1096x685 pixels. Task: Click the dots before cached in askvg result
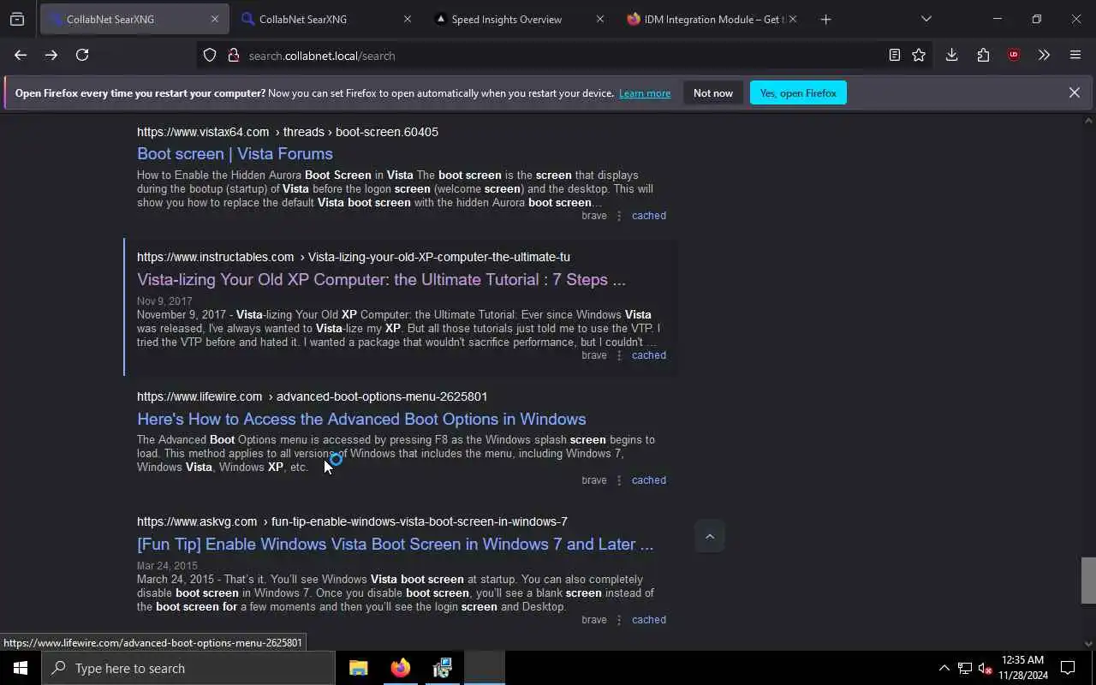pos(619,620)
